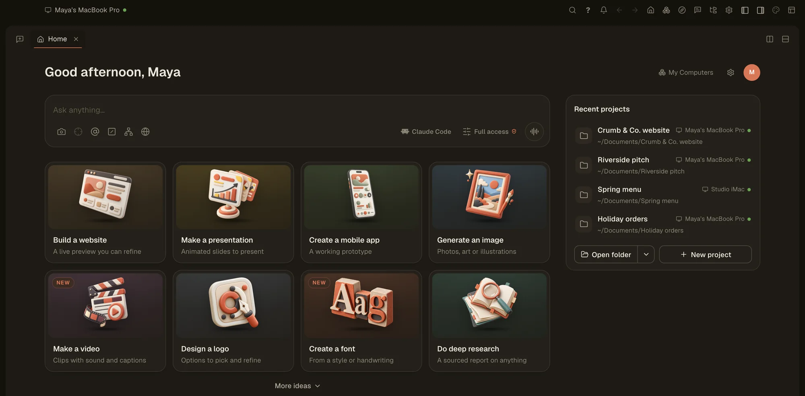This screenshot has height=396, width=805.
Task: Choose the Build a website card
Action: click(x=105, y=212)
